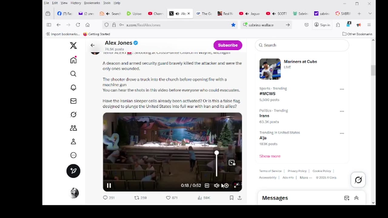The height and width of the screenshot is (218, 388).
Task: Open Terms of Service link
Action: [270, 171]
